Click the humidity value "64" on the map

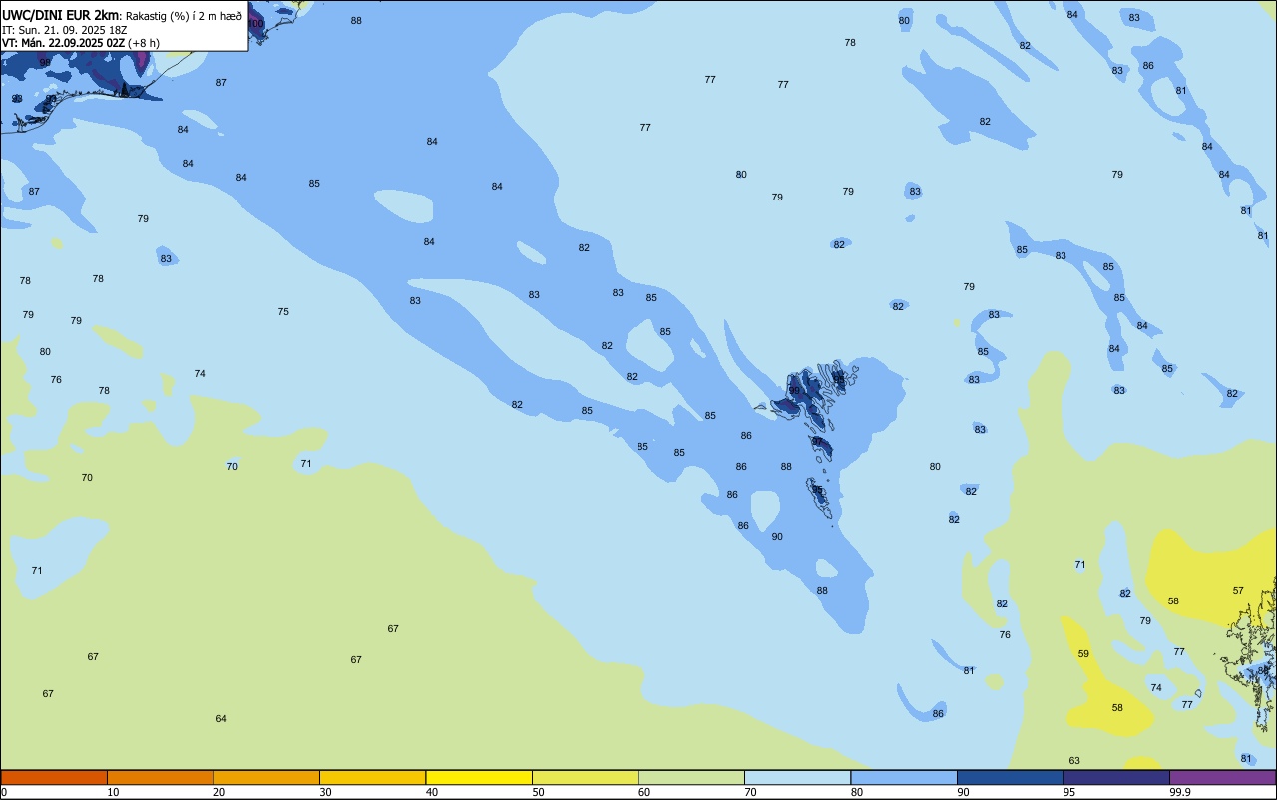click(221, 719)
